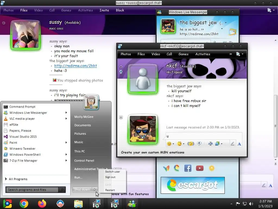Open the background dropdown arrow in nkcf chat
Screen dimensions: 278x209
click(222, 144)
